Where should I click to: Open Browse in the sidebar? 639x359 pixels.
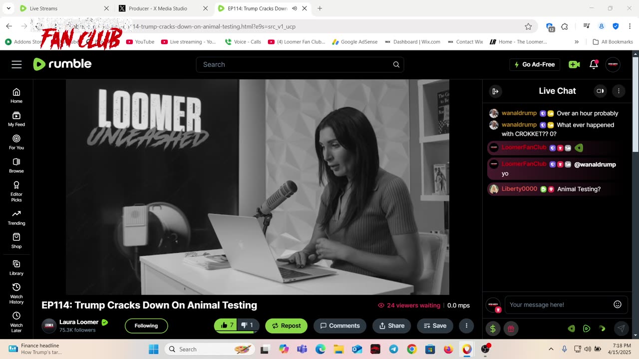pos(16,165)
